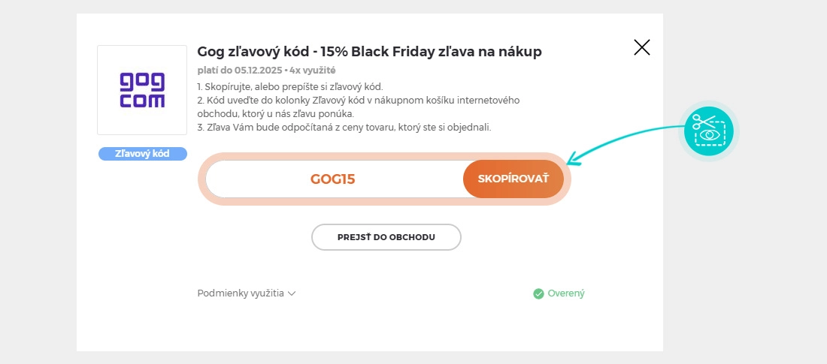This screenshot has width=827, height=364.
Task: Click the blue Zľavový kód badge
Action: click(142, 153)
